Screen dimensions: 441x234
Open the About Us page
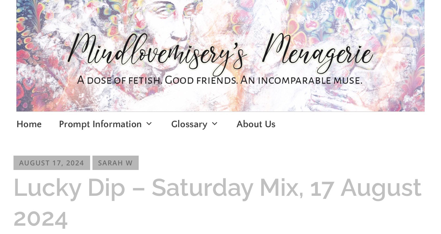(256, 124)
